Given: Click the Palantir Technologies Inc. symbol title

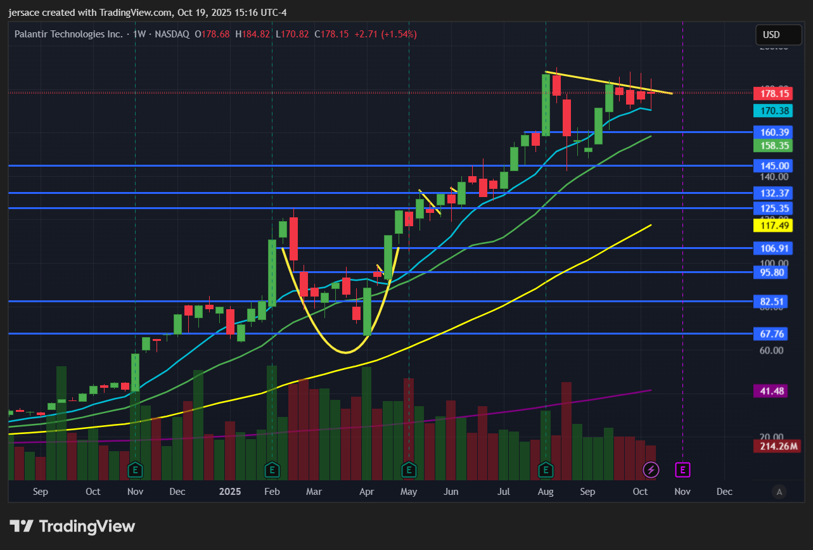Looking at the screenshot, I should [68, 34].
